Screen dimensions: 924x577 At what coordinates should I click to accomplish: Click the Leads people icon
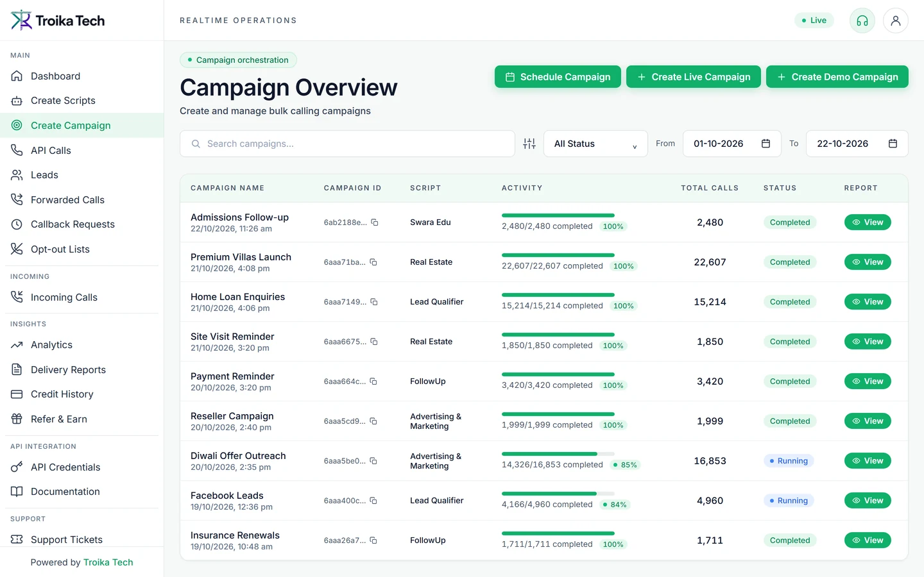coord(17,175)
